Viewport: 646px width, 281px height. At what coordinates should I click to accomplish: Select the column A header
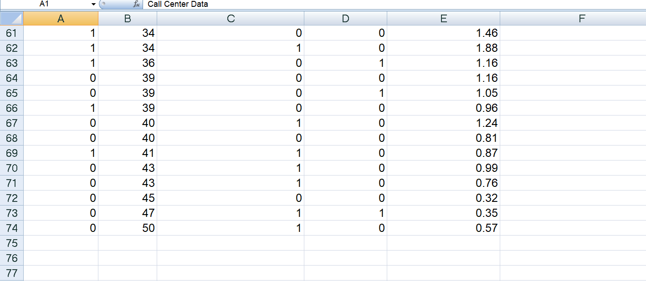[x=62, y=19]
